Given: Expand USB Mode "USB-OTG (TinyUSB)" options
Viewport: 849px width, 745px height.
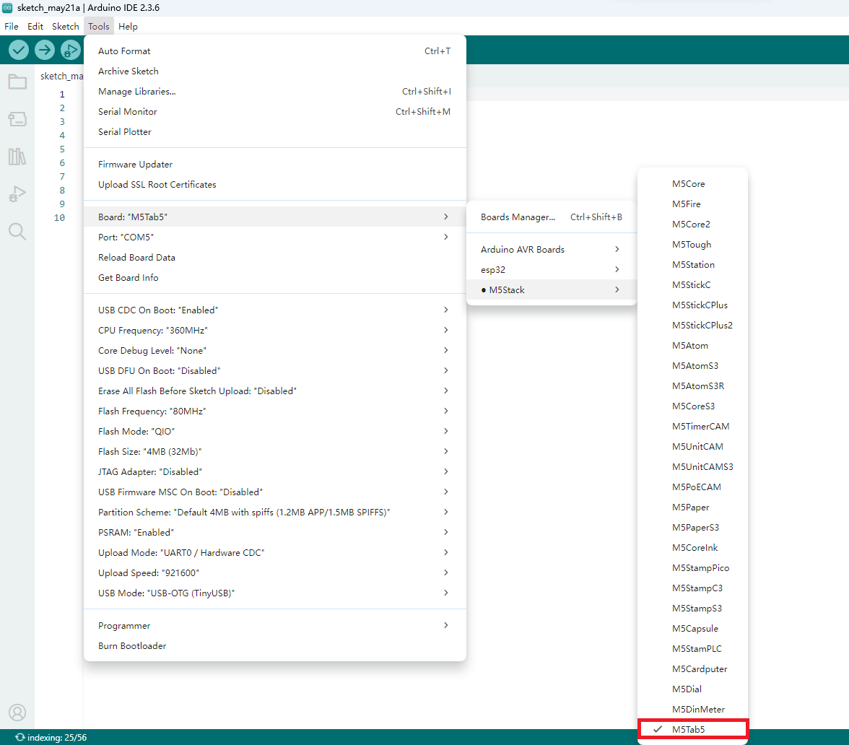Looking at the screenshot, I should pyautogui.click(x=275, y=593).
